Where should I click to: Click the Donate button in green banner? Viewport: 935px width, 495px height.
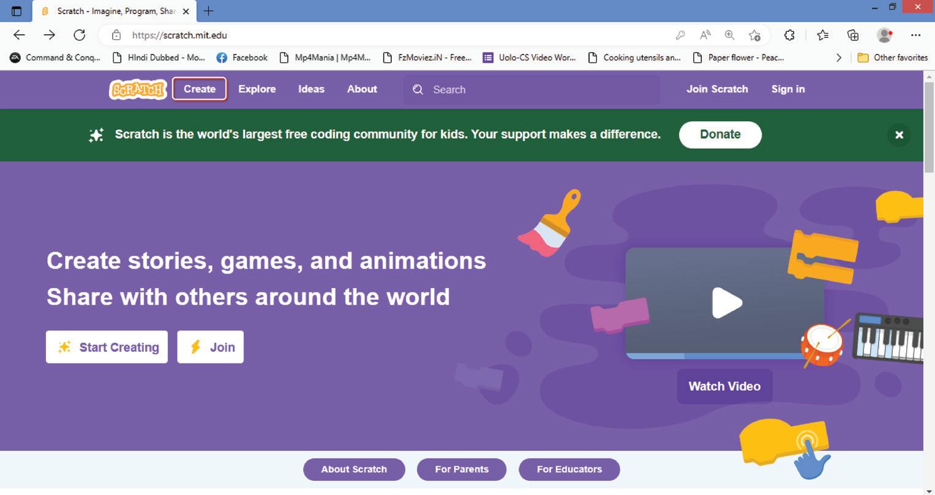point(720,135)
